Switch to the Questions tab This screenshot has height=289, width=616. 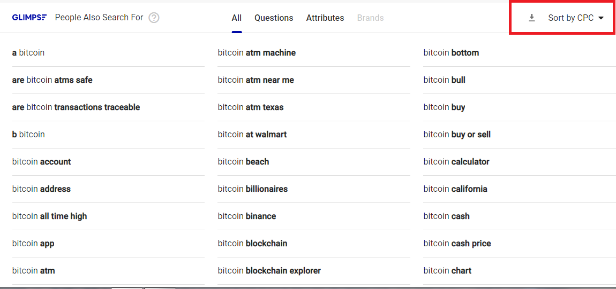coord(274,18)
